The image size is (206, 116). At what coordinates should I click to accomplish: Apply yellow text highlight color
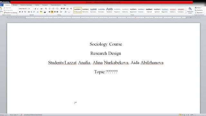tap(41, 12)
